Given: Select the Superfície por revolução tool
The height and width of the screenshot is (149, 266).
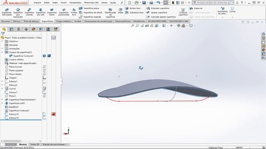Looking at the screenshot, I should tap(18, 13).
